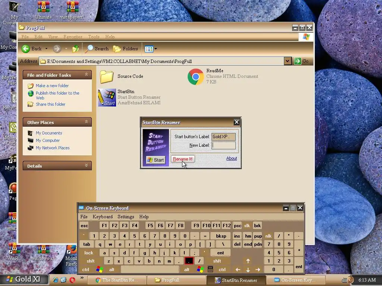This screenshot has width=382, height=286.
Task: Click the Internet Explorer quick launch icon
Action: 56,280
